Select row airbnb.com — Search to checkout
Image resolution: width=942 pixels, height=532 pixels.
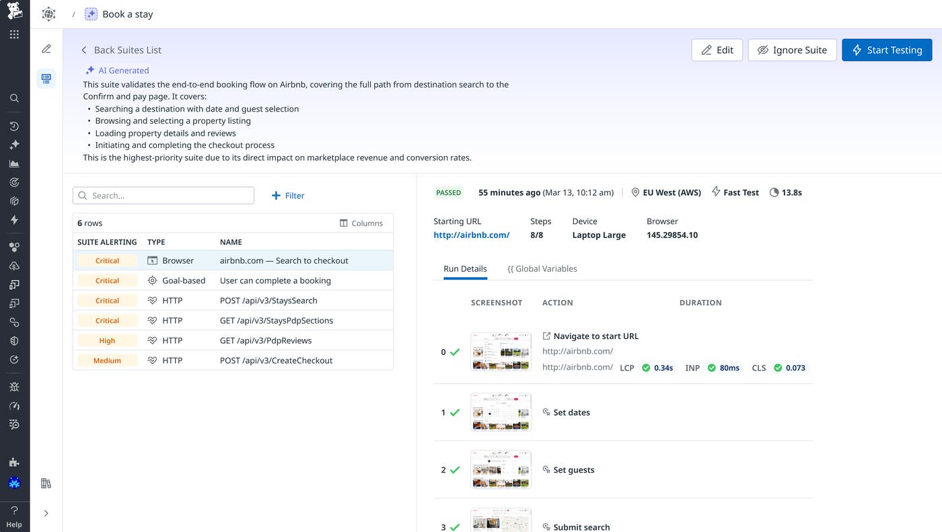coord(233,261)
